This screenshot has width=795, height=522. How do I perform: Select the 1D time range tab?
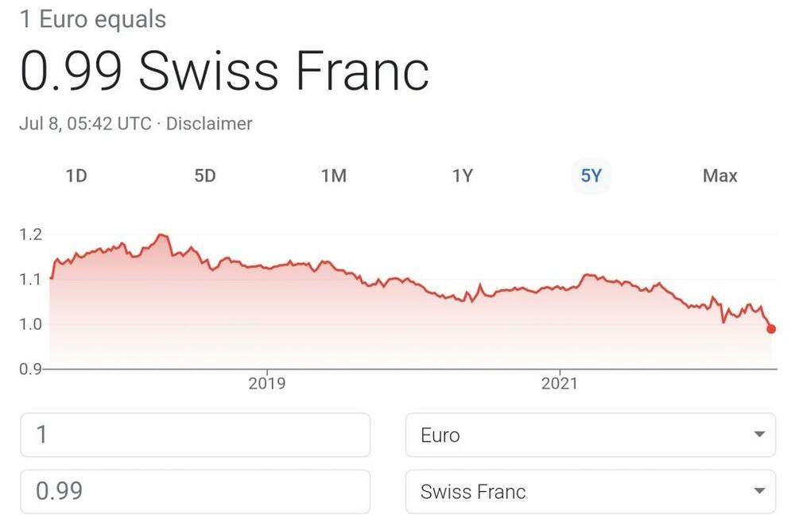point(76,176)
